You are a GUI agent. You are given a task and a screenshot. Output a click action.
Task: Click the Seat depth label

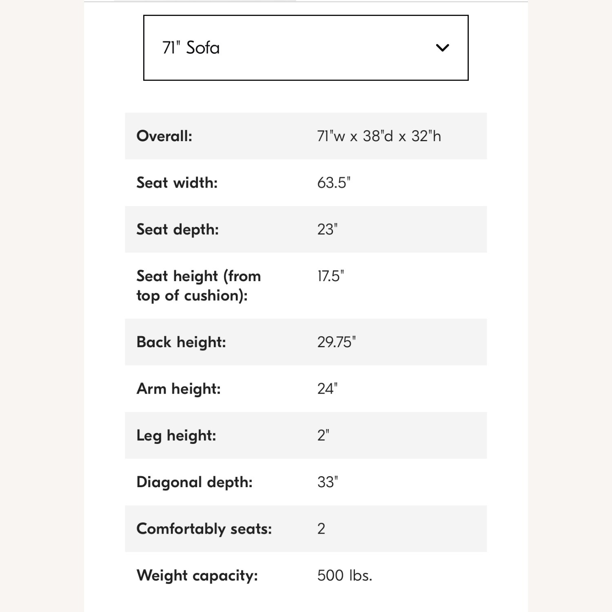[177, 229]
